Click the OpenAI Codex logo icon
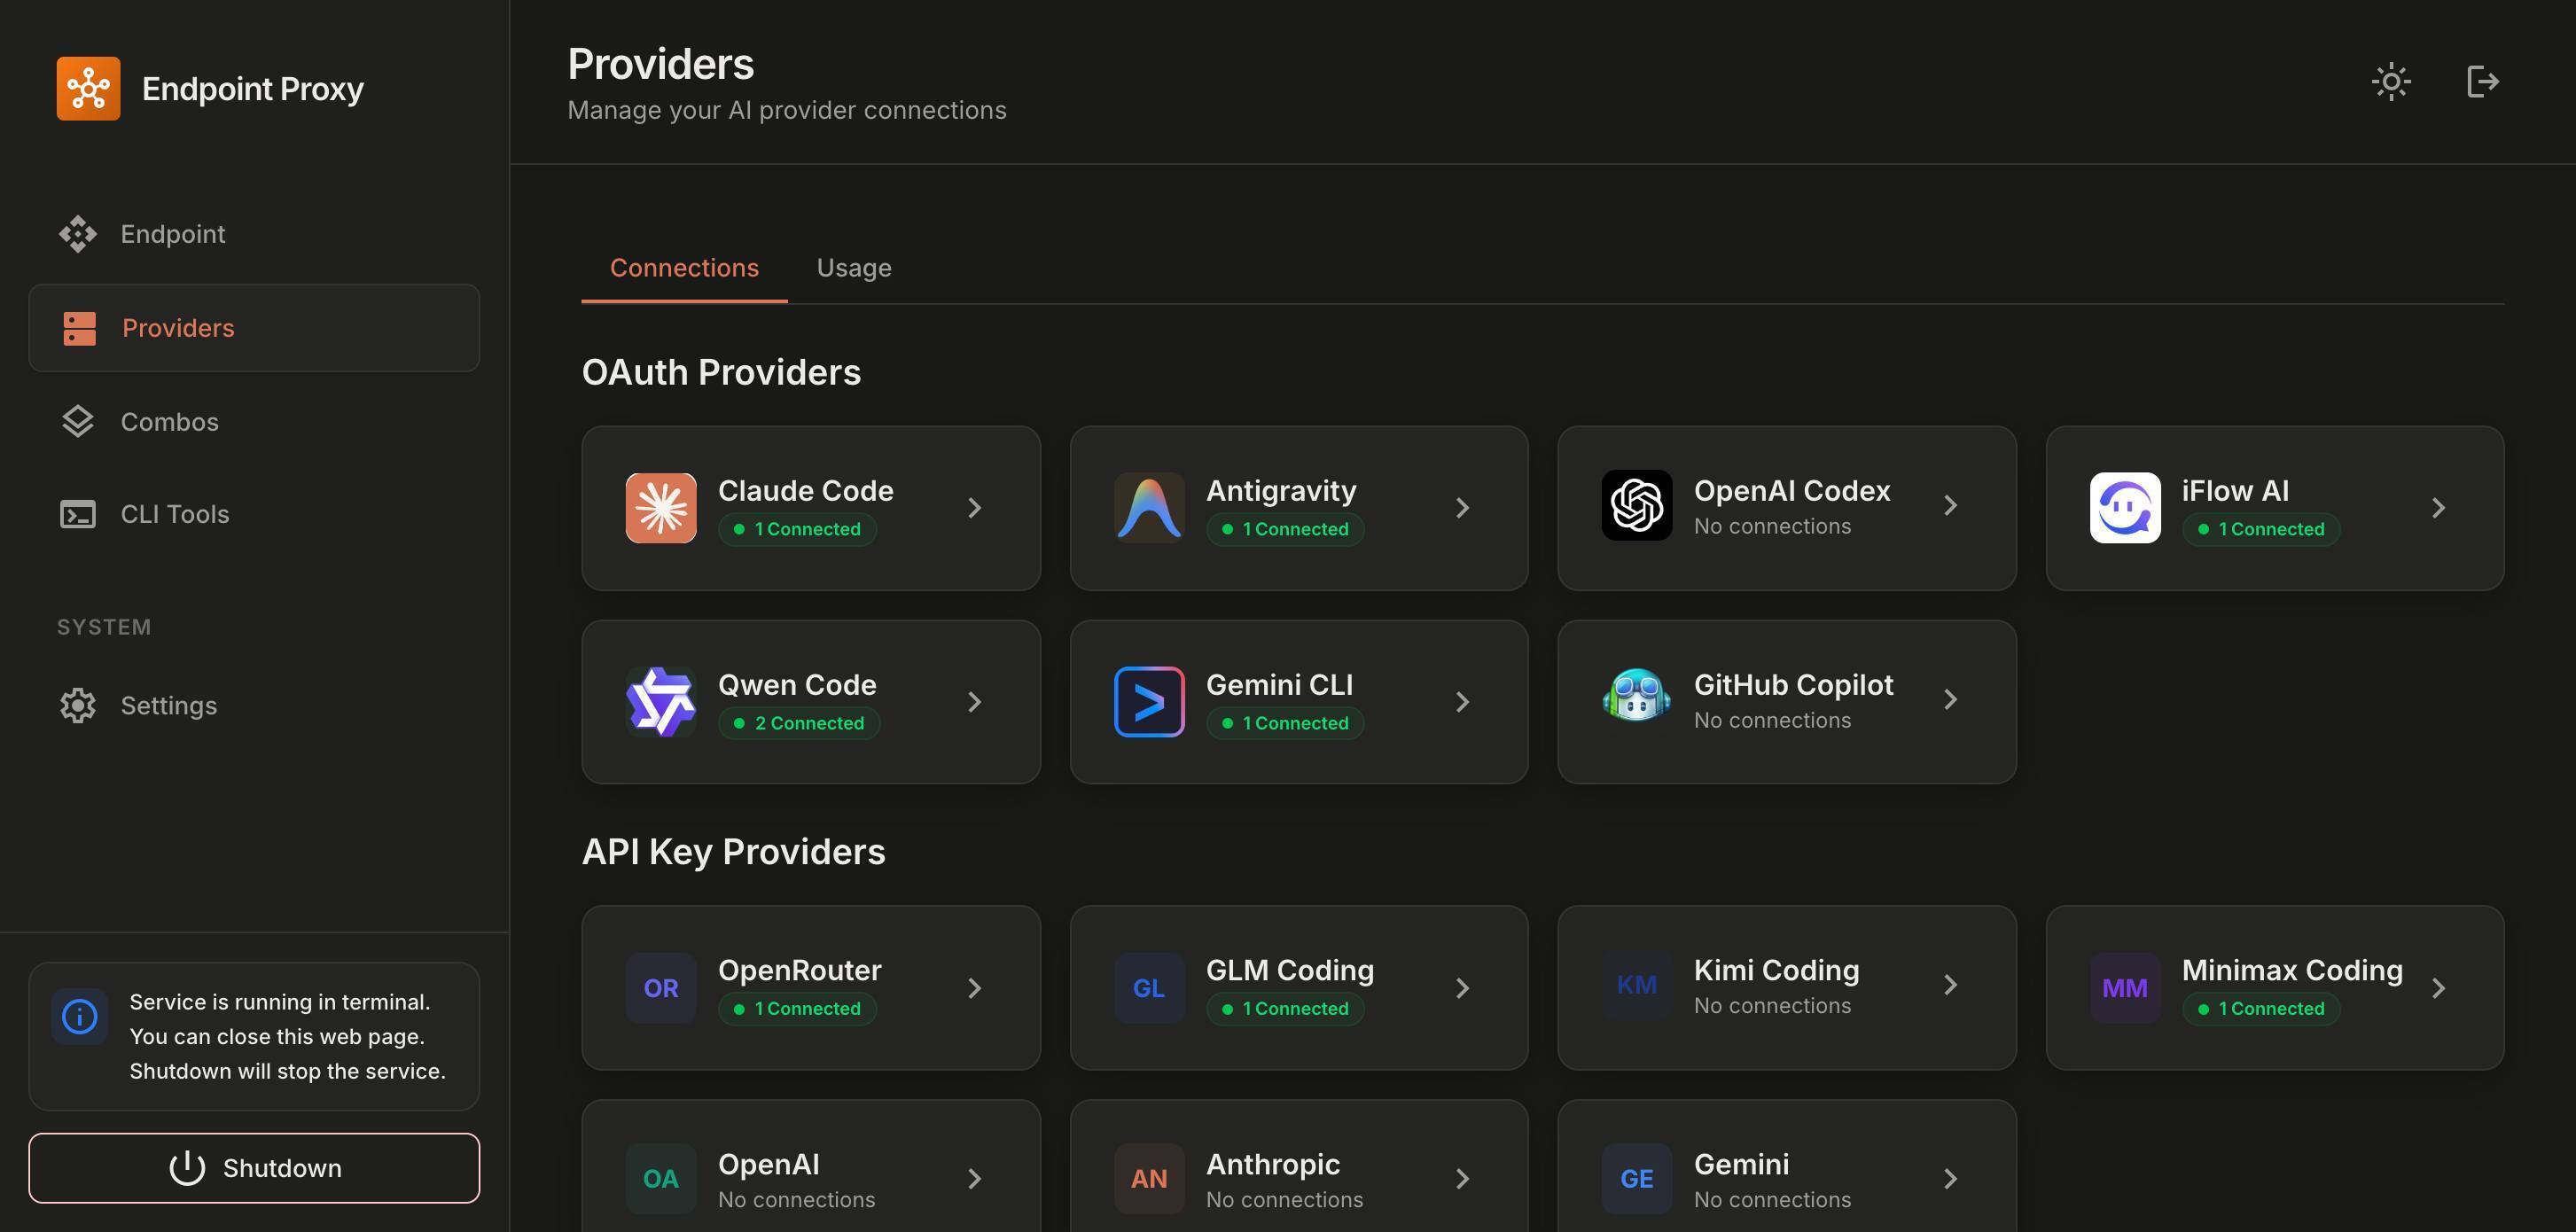The height and width of the screenshot is (1232, 2576). pyautogui.click(x=1636, y=506)
